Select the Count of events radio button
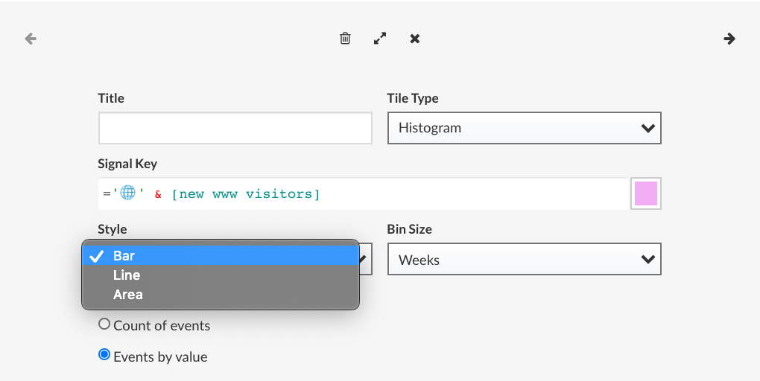The image size is (760, 381). (104, 324)
